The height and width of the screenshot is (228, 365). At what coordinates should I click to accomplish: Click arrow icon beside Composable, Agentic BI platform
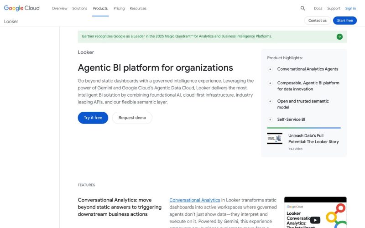click(270, 83)
